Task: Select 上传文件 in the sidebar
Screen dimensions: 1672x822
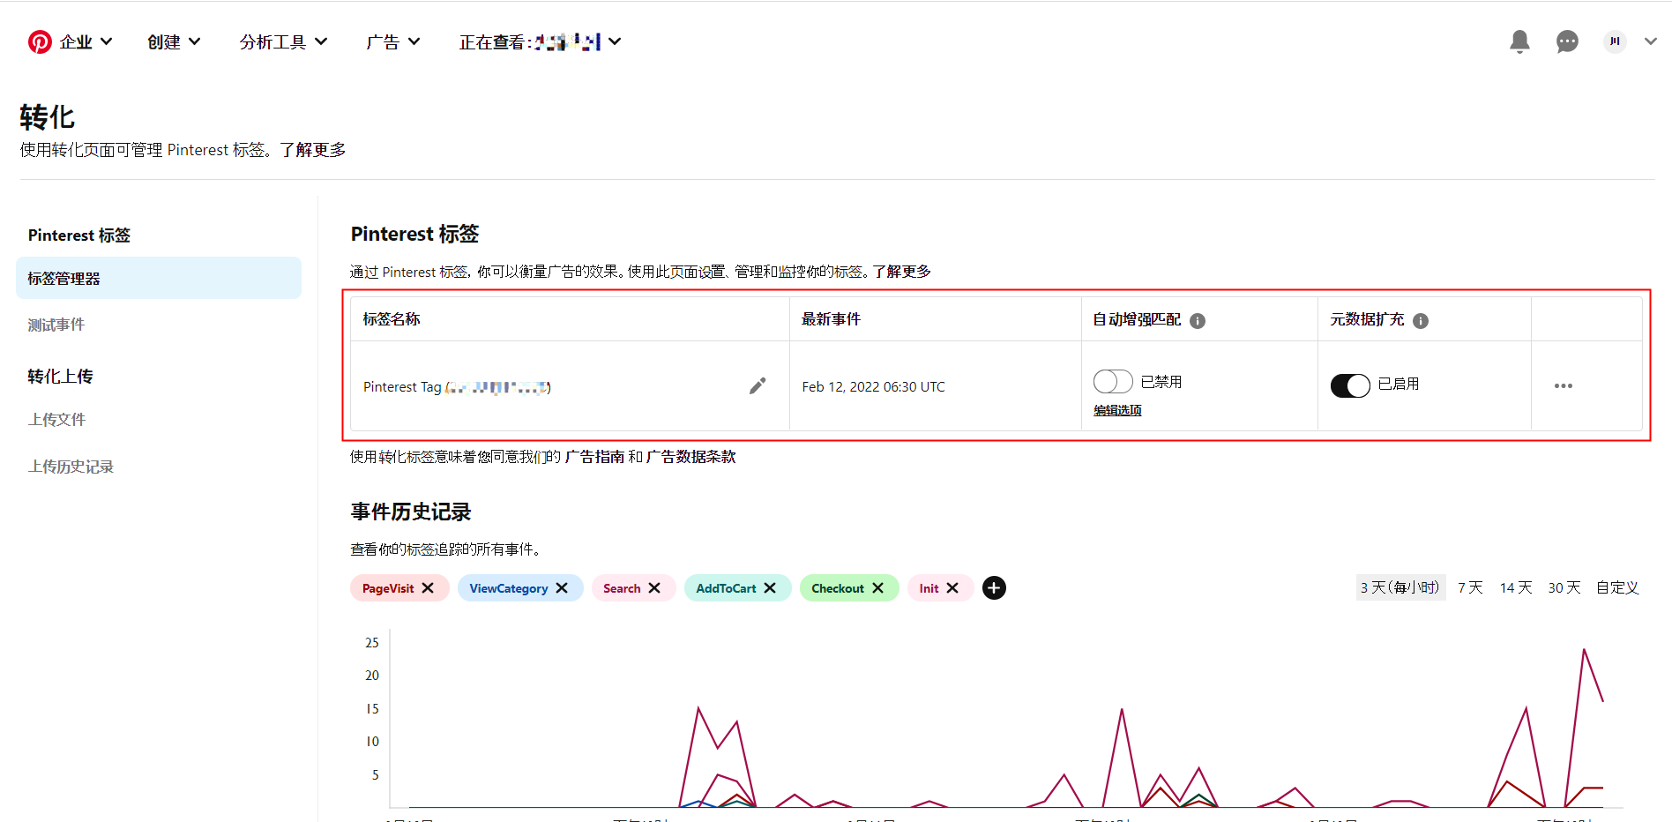Action: coord(56,420)
